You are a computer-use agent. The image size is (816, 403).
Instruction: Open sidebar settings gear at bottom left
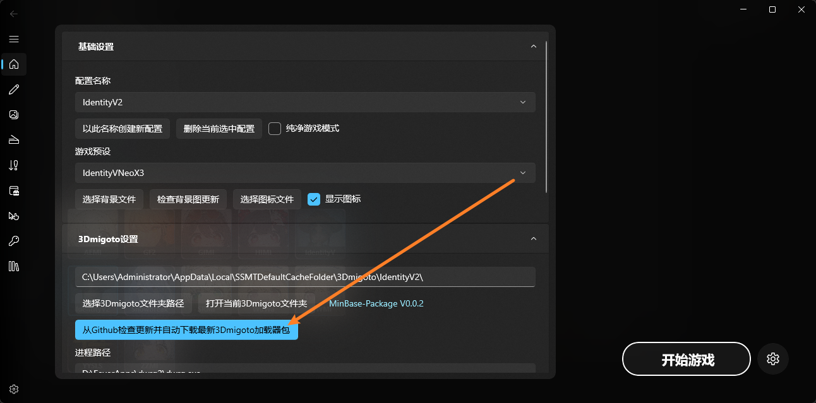[14, 389]
